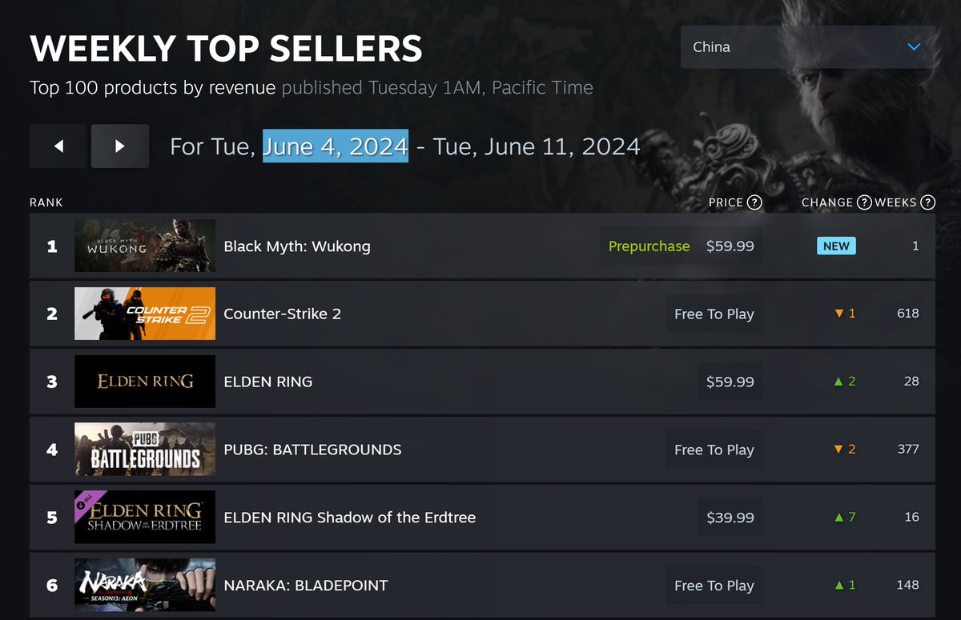The width and height of the screenshot is (961, 620).
Task: Open NARAKA BLADEPOINT thumbnail image
Action: 145,585
